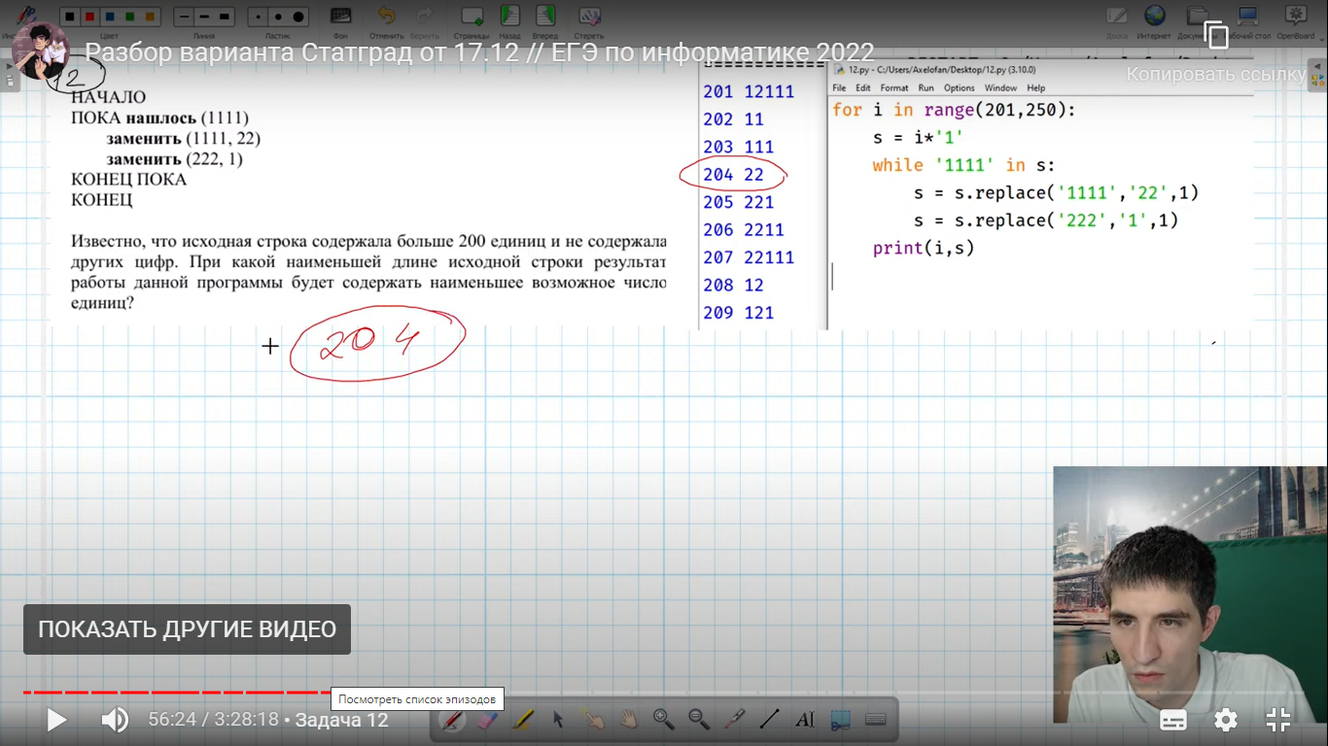The image size is (1328, 746).
Task: Click output row '205 221'
Action: coord(739,202)
